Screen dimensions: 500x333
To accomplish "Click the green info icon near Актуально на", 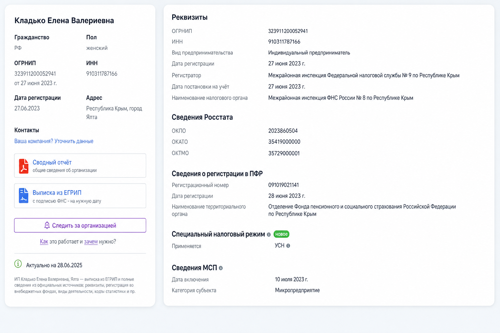I will 18,264.
